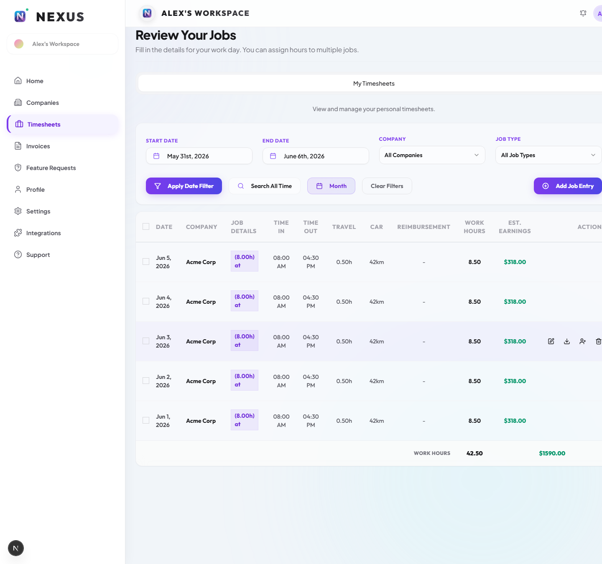The height and width of the screenshot is (564, 602).
Task: Click Add Job Entry button
Action: click(x=568, y=186)
